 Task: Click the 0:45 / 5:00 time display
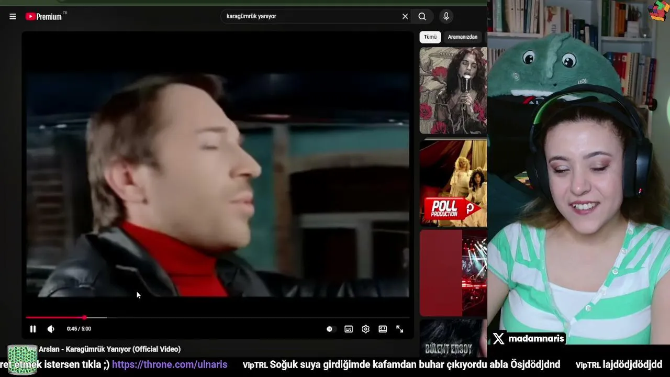[79, 329]
